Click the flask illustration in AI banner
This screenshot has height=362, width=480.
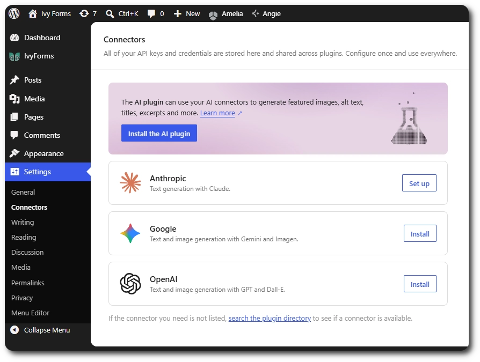409,118
